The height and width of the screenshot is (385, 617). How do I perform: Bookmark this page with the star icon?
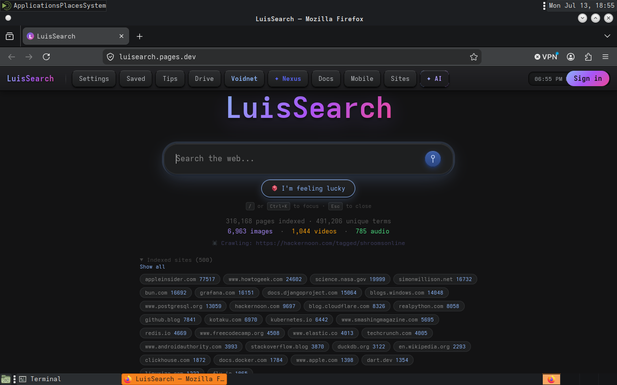474,57
